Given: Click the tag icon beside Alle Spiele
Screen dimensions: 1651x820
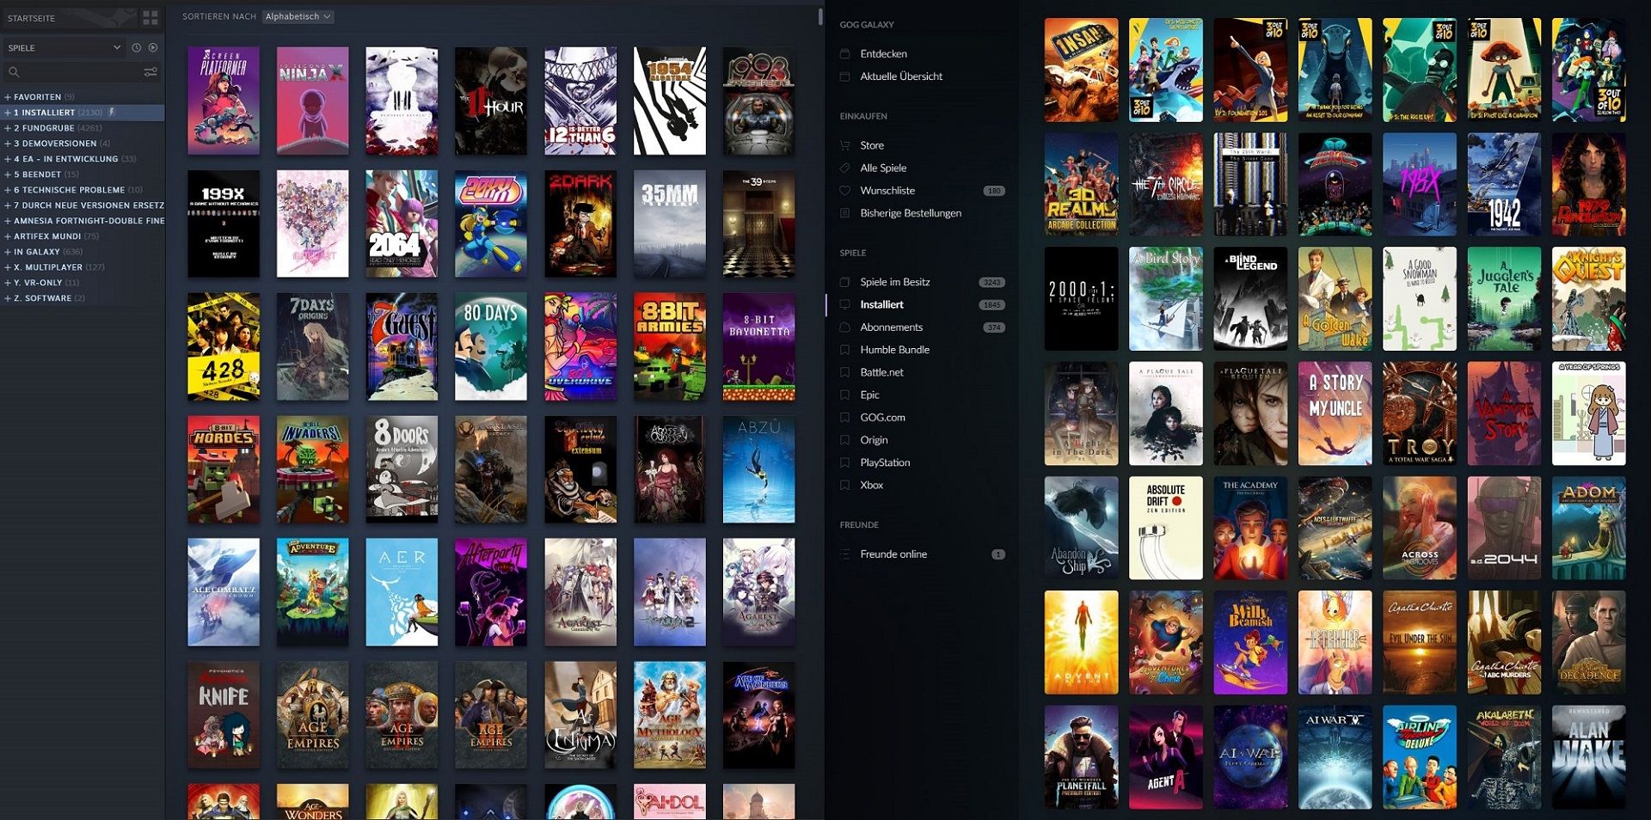Looking at the screenshot, I should point(844,168).
